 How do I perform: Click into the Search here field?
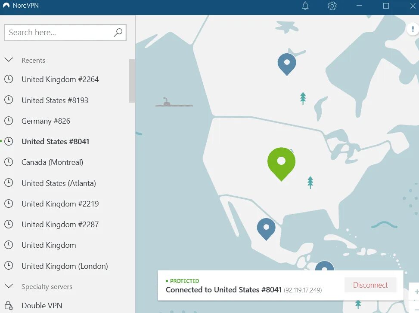pos(65,33)
